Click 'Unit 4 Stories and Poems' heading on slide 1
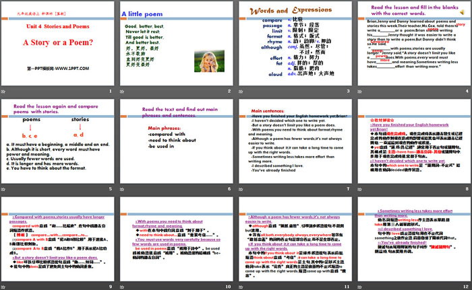The height and width of the screenshot is (290, 472). (58, 26)
